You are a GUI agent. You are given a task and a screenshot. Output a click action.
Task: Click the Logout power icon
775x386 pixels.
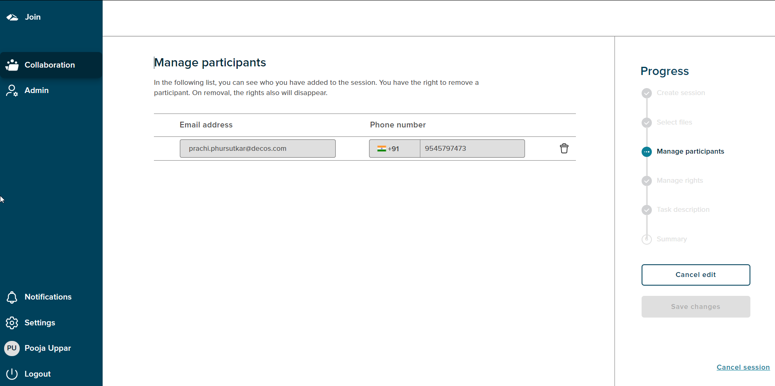pyautogui.click(x=12, y=374)
